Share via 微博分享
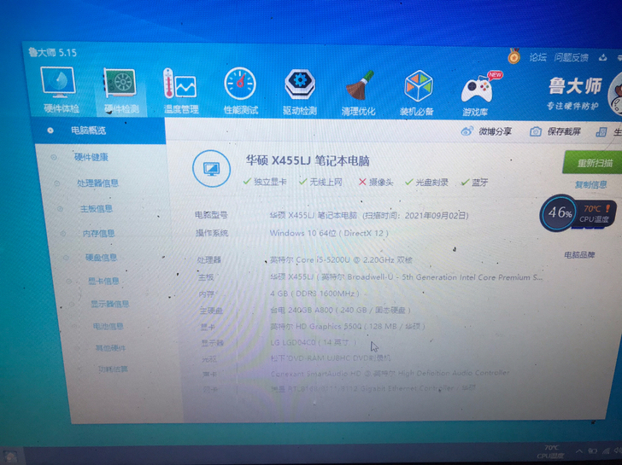The height and width of the screenshot is (465, 622). tap(486, 131)
